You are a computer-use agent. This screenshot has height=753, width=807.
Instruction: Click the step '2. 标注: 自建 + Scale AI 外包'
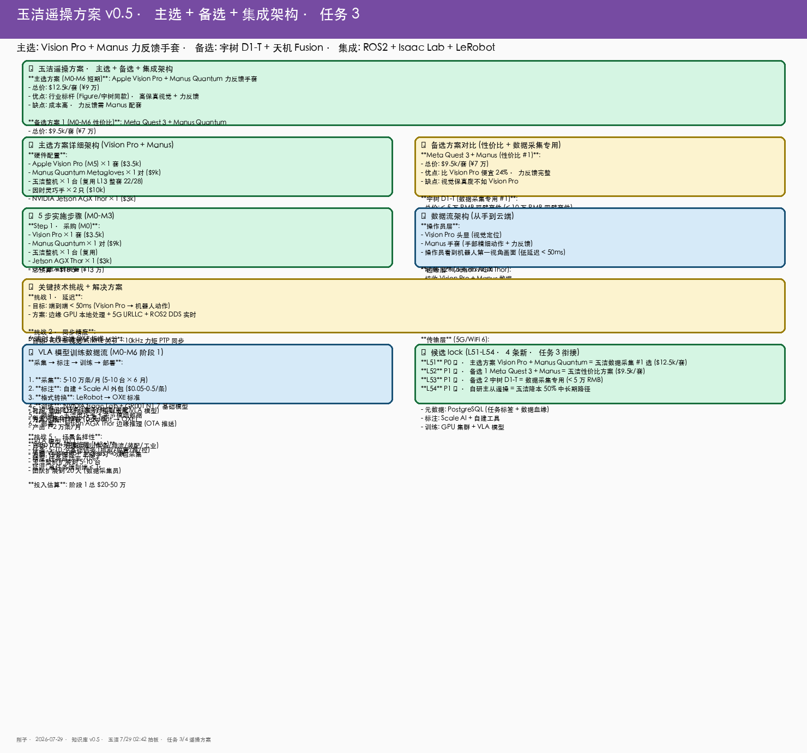(73, 389)
